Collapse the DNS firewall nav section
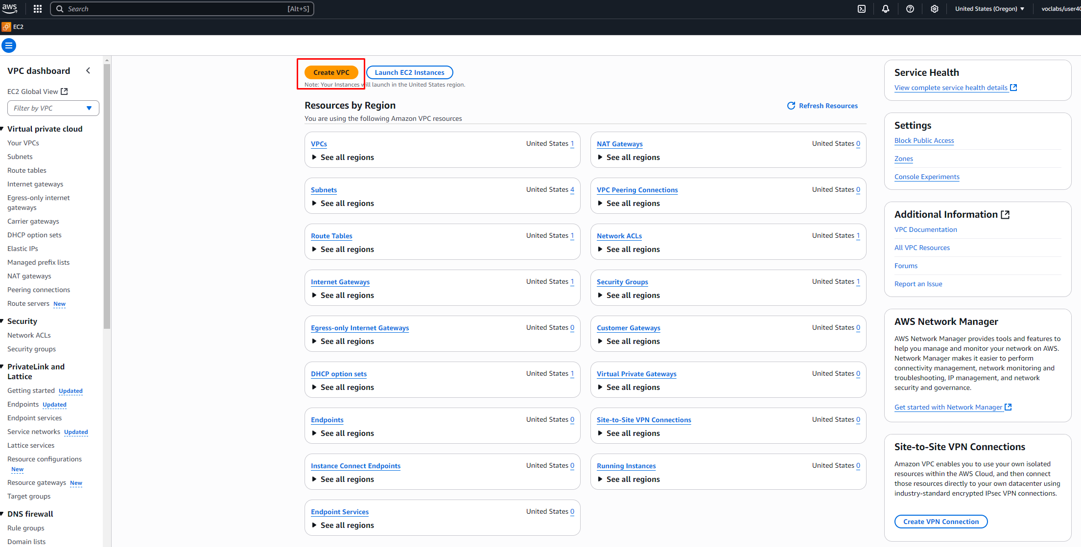This screenshot has width=1081, height=547. tap(2, 514)
